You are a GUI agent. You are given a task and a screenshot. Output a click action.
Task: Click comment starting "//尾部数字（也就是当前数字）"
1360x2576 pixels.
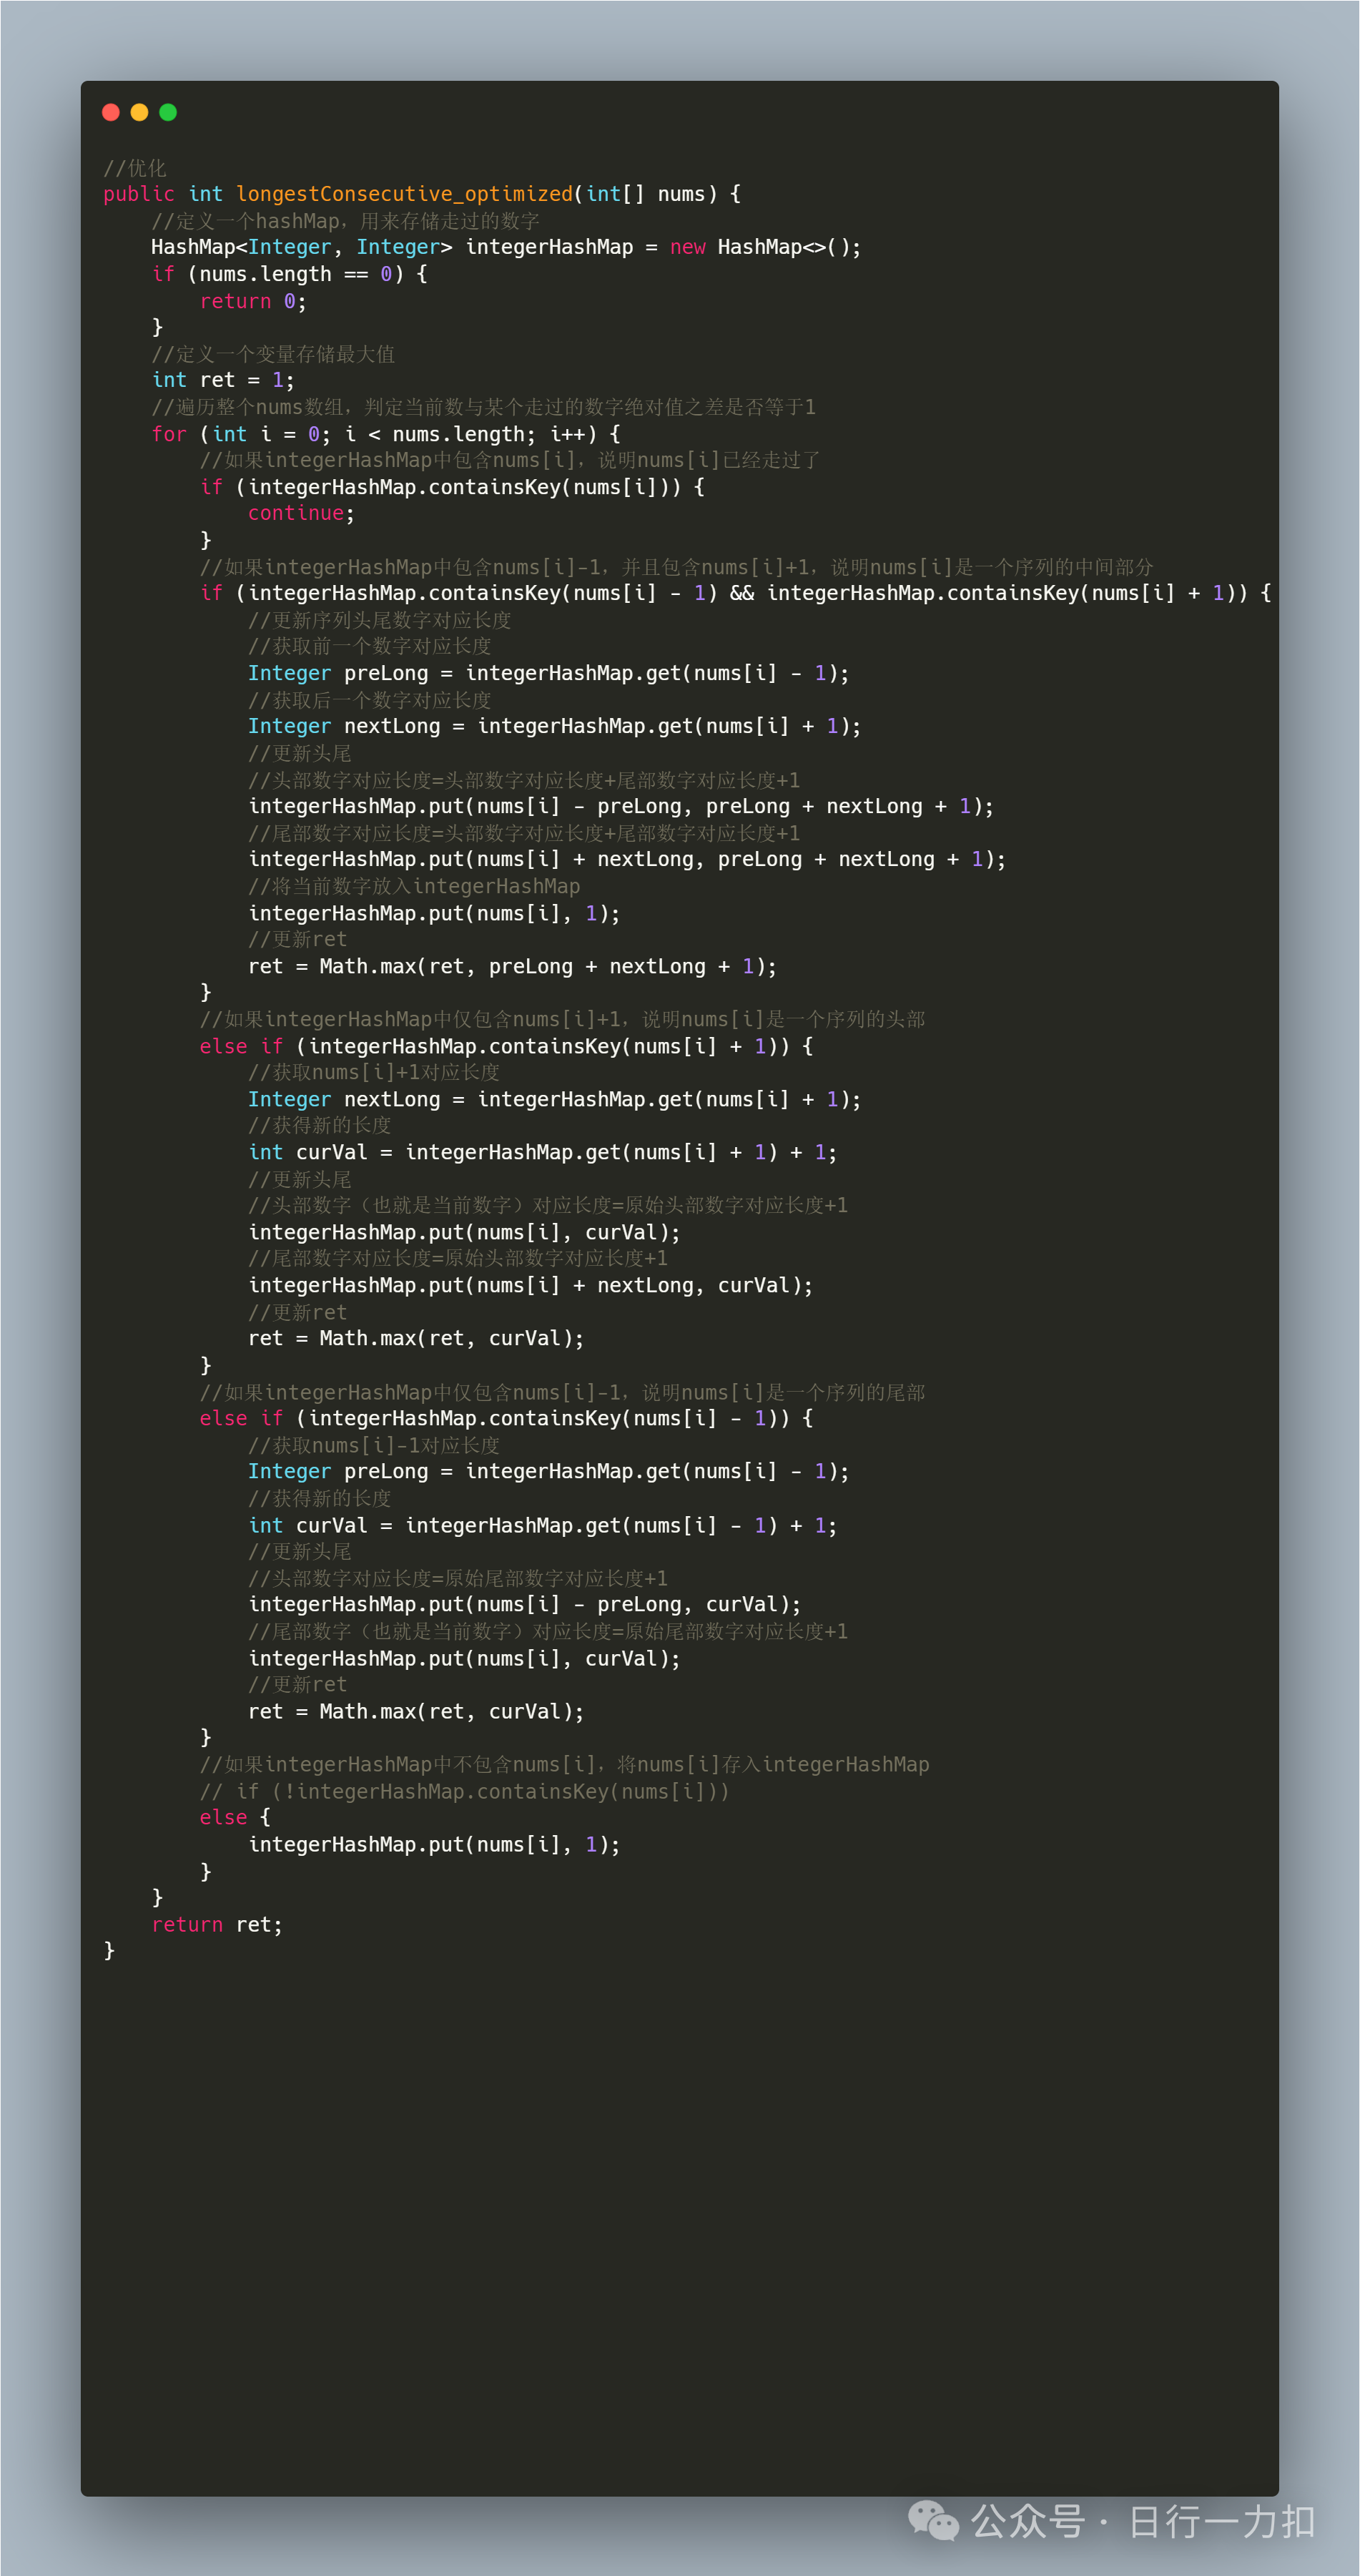coord(548,1631)
